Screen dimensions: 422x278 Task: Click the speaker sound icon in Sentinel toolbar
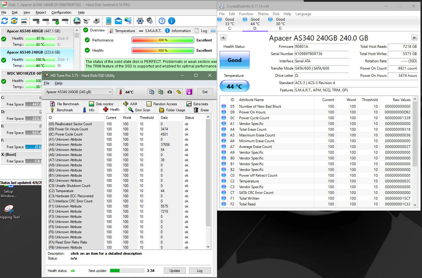tap(150, 21)
